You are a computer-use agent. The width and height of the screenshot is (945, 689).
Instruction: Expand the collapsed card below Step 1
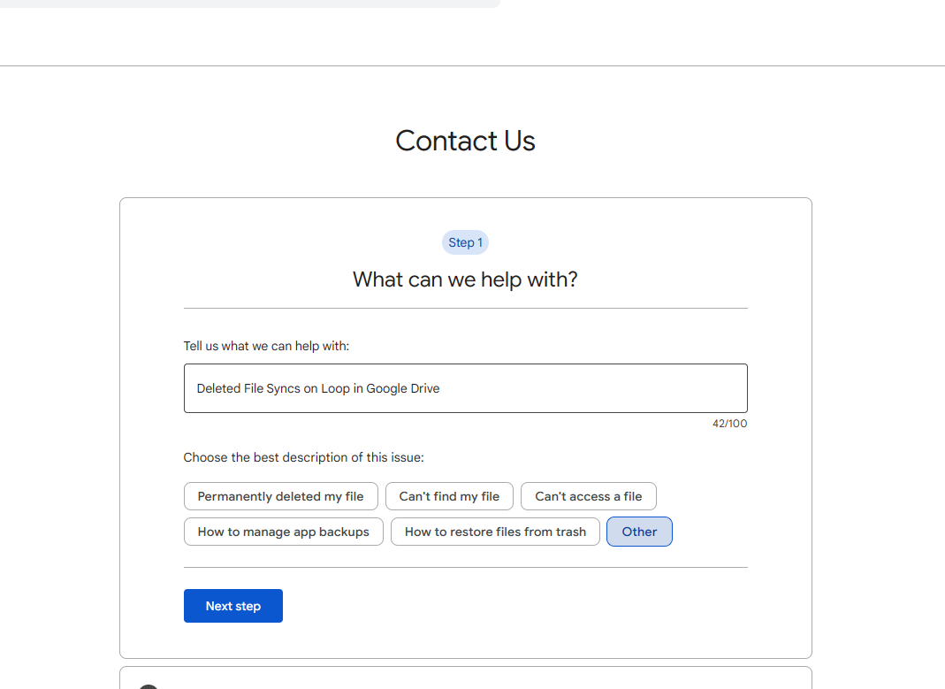[465, 679]
